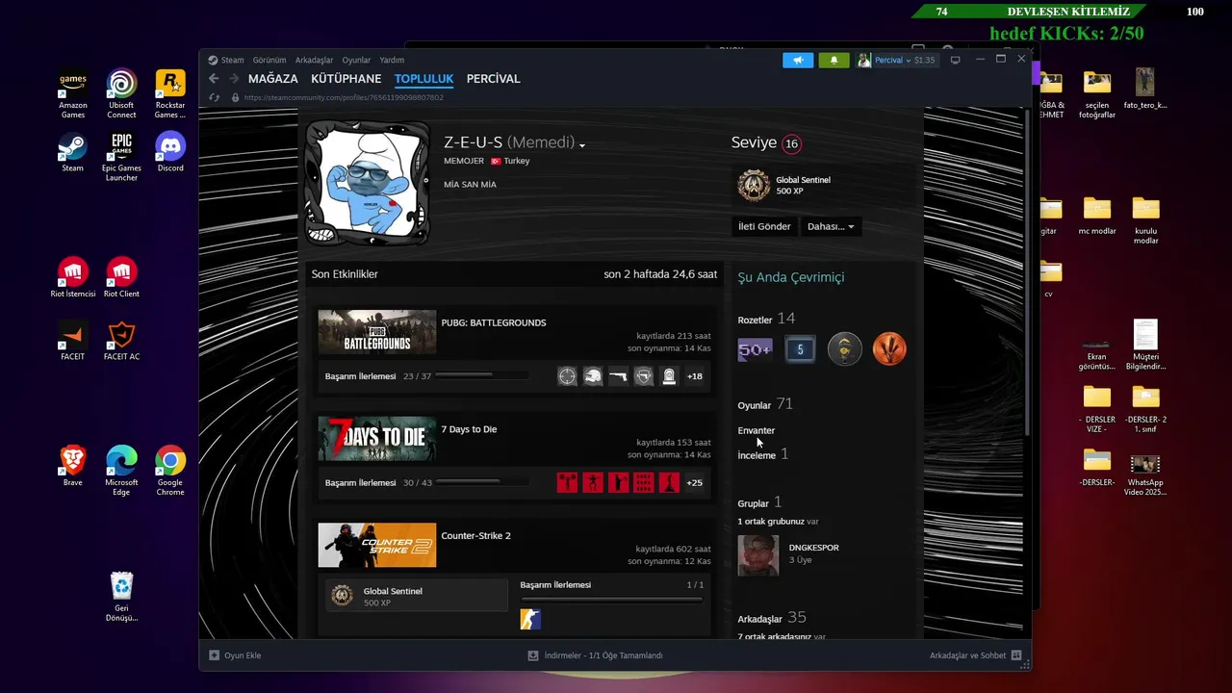Open the +18 PUBG achievements overflow

point(694,376)
